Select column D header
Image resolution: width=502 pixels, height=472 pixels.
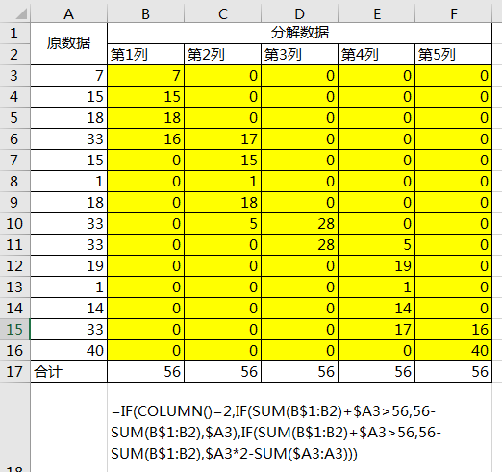(x=299, y=14)
